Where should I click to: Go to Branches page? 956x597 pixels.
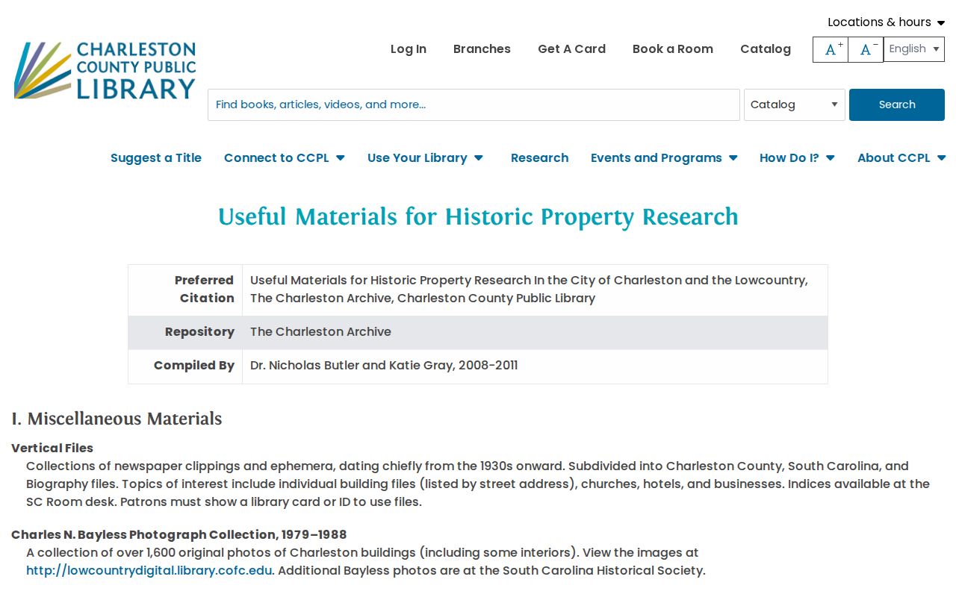coord(482,49)
